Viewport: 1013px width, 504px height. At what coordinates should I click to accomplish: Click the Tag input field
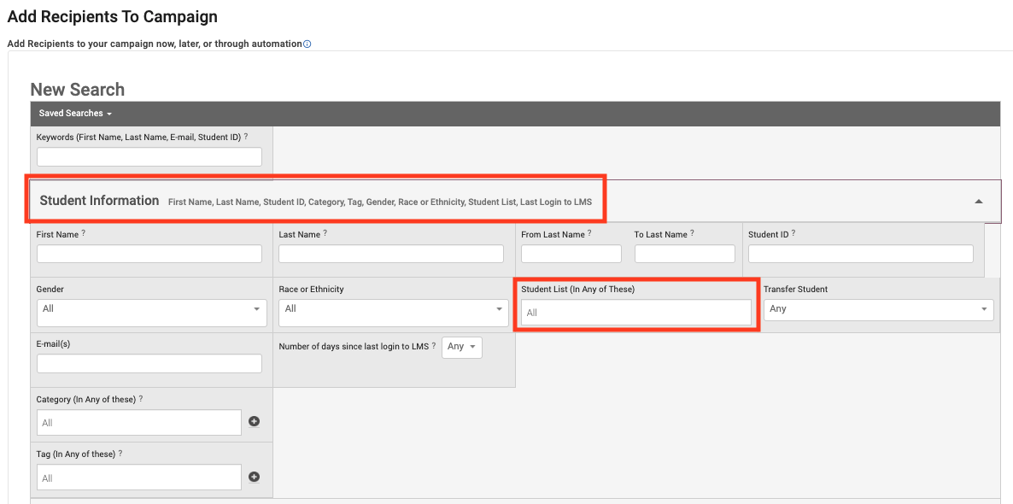coord(139,478)
